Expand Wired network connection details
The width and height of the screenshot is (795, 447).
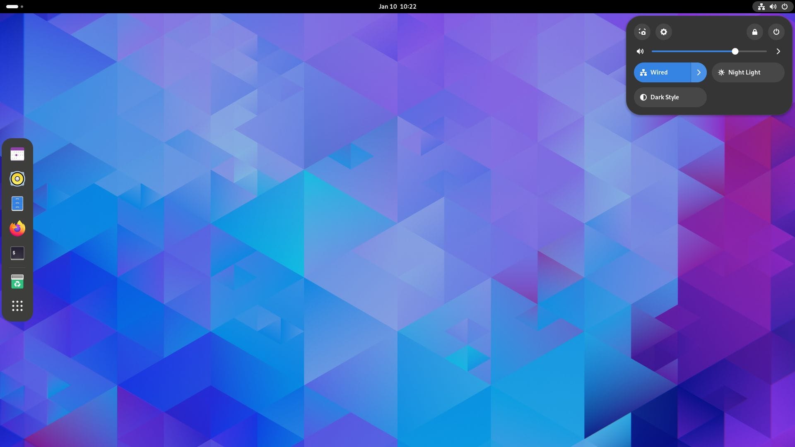tap(699, 72)
